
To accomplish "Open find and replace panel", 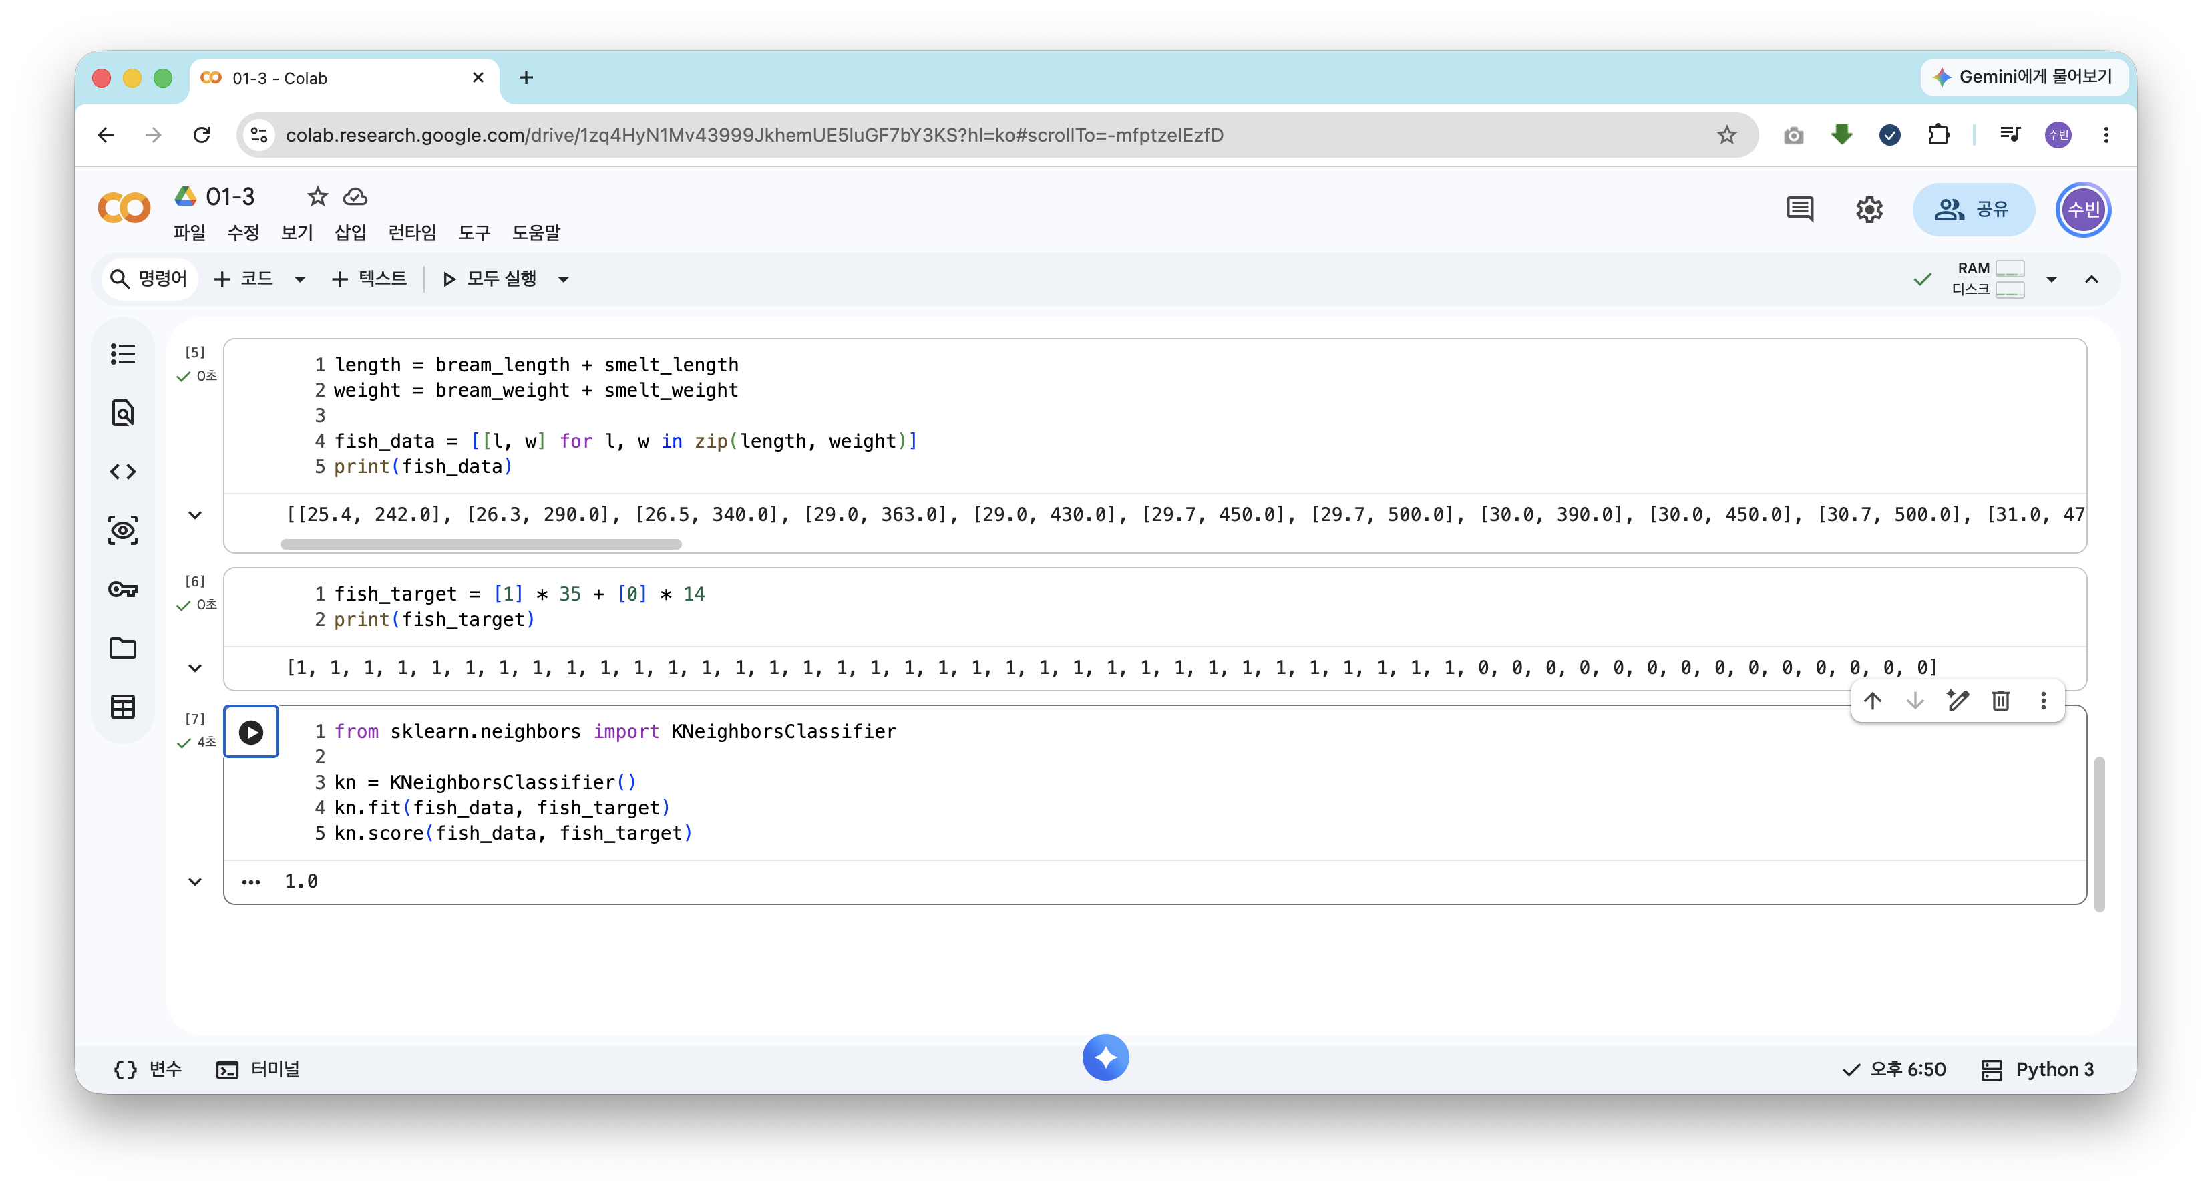I will click(123, 413).
